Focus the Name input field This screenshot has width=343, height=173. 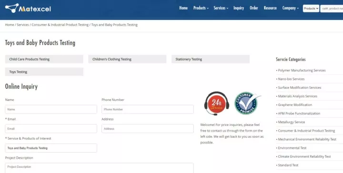pos(51,109)
